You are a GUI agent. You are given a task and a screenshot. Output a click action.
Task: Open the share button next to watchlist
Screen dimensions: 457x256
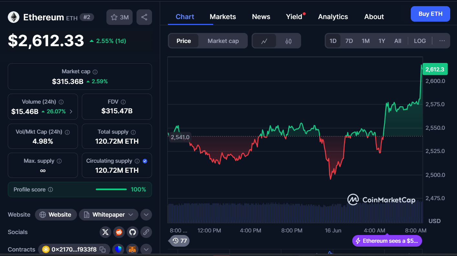(144, 17)
